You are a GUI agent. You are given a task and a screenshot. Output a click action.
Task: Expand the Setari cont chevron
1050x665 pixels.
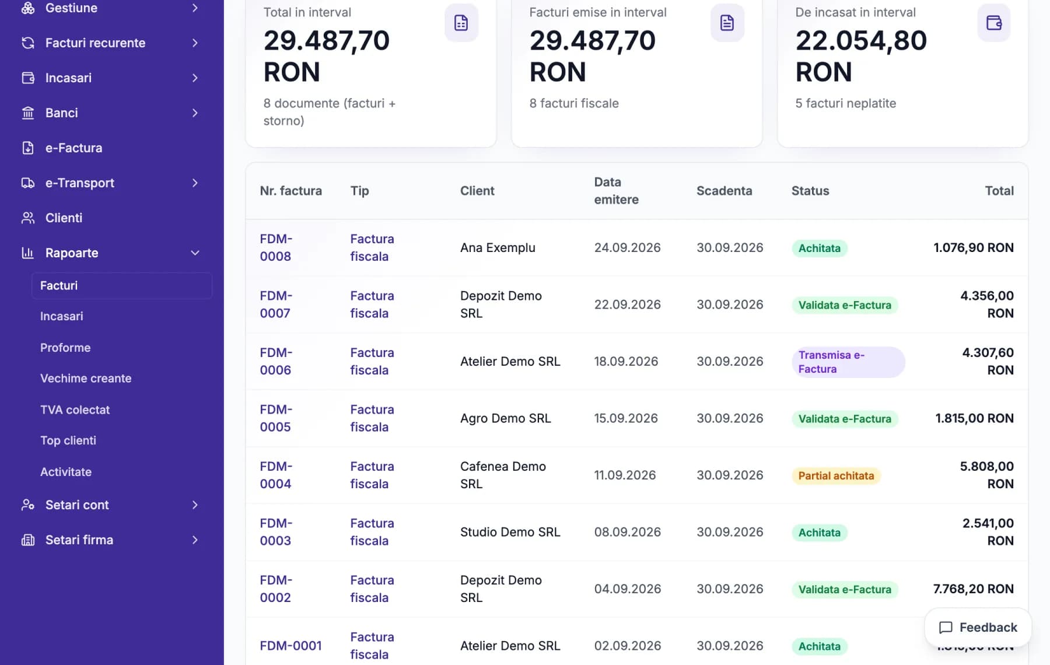point(195,505)
